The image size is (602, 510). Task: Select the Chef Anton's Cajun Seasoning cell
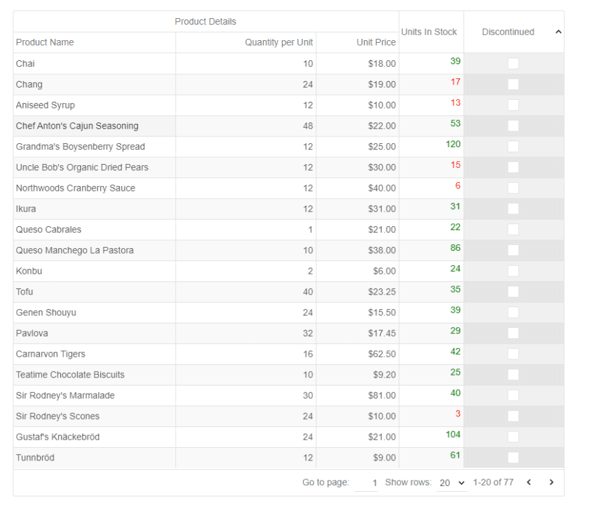[x=77, y=126]
